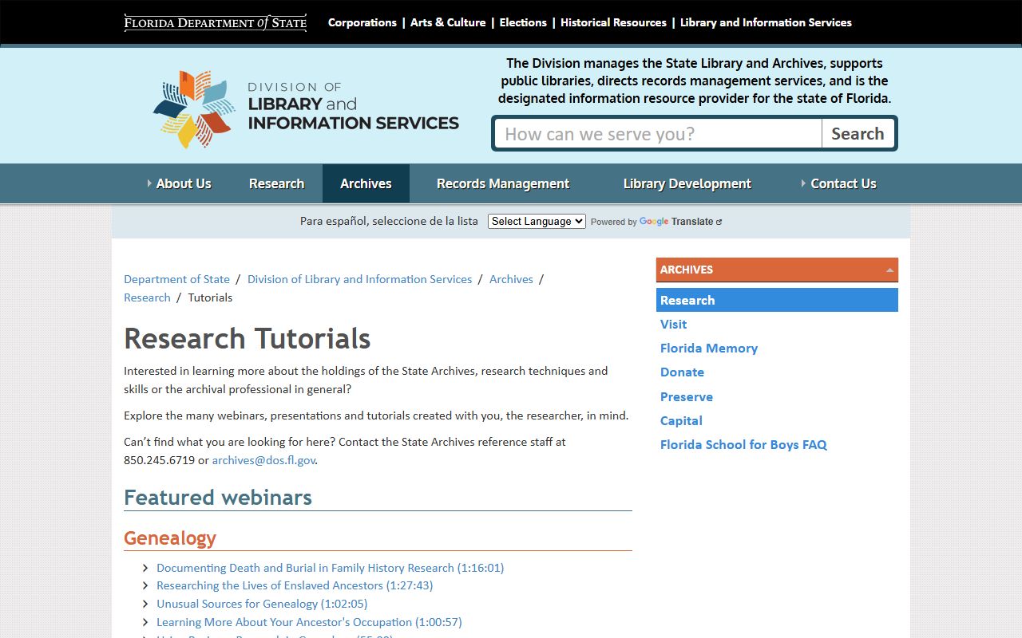
Task: Click the chevron beside Learning More About Ancestor's Occupation
Action: [x=145, y=623]
